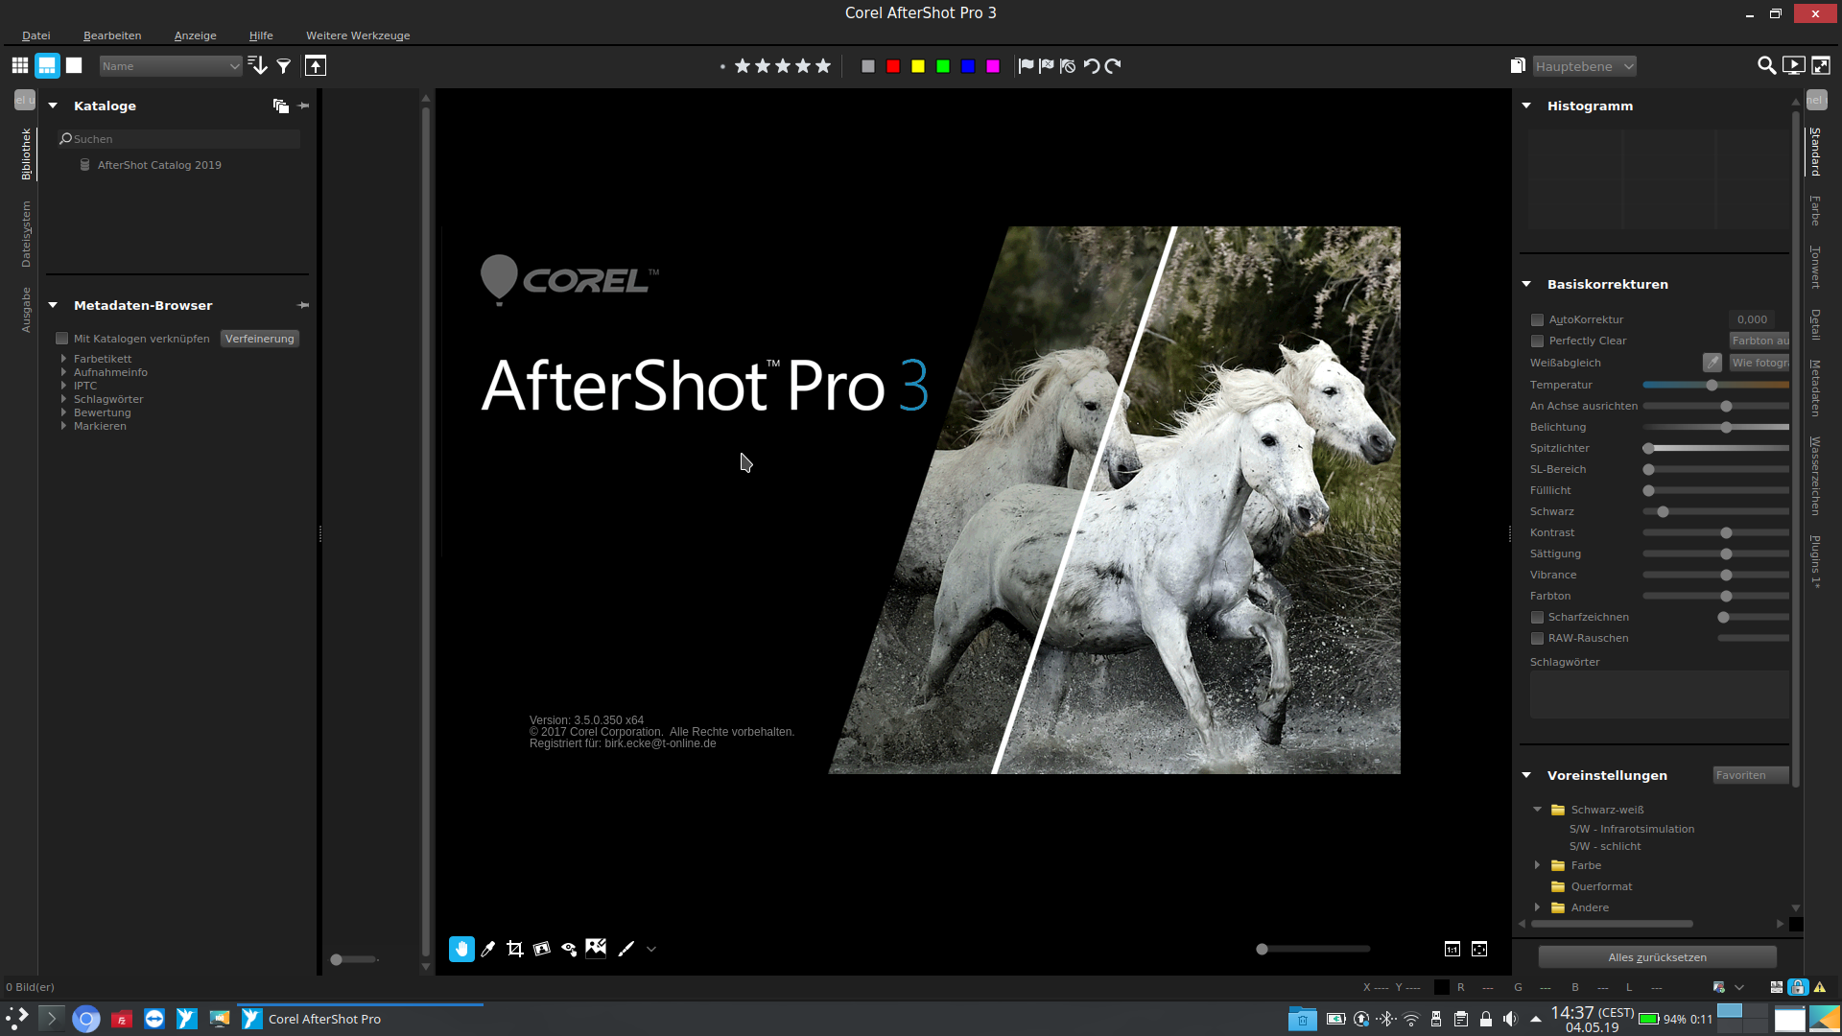
Task: Select the blemish heal image tool
Action: pos(596,949)
